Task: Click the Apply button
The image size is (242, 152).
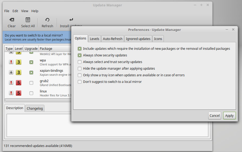Action: point(229,115)
